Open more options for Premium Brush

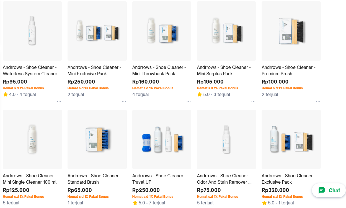(318, 101)
